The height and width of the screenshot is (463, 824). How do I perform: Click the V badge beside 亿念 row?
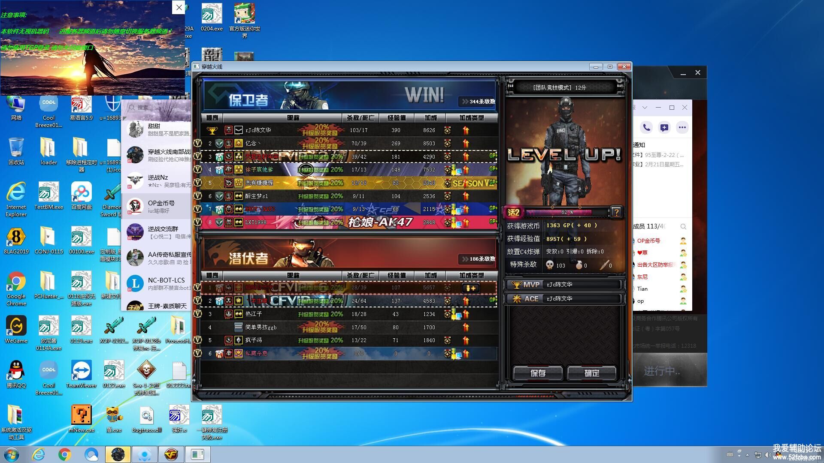point(197,143)
